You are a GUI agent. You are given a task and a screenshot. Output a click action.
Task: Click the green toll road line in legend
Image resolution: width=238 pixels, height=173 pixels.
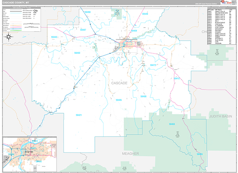(x=16, y=30)
